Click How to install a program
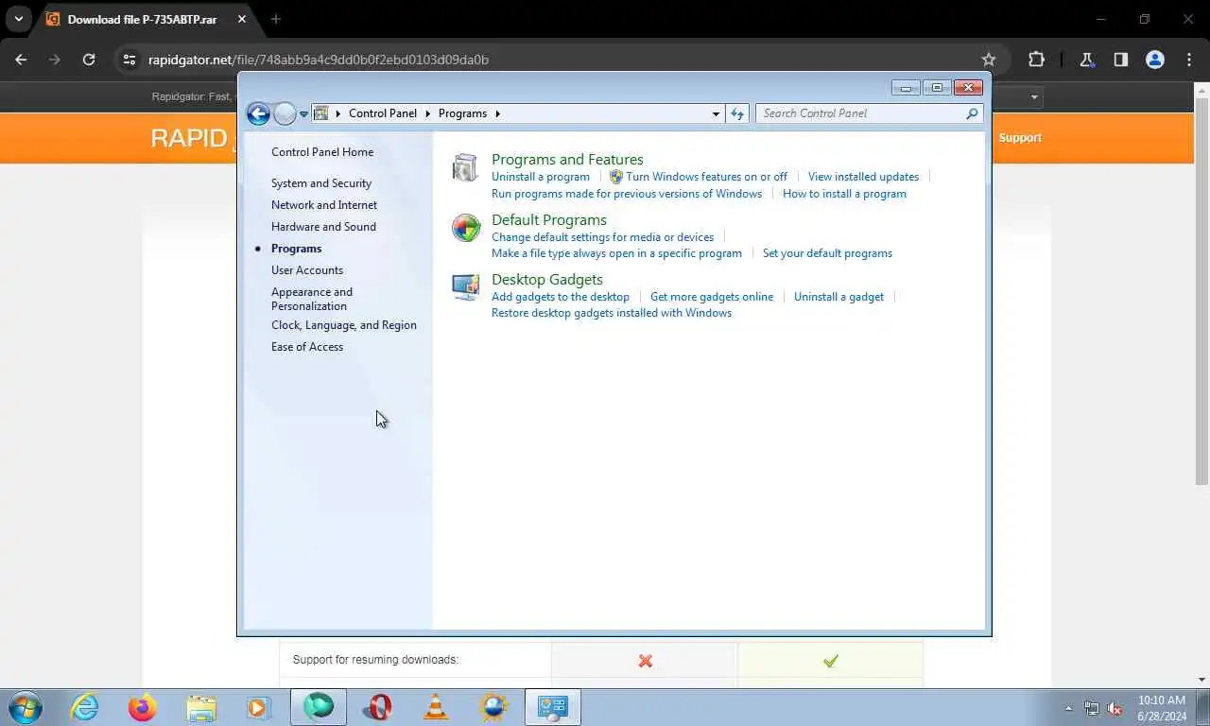1210x726 pixels. [x=844, y=194]
